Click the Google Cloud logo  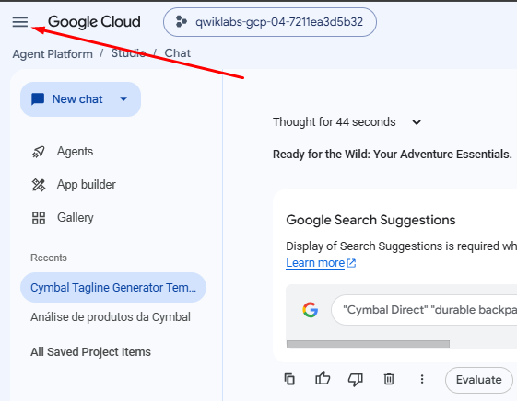click(x=94, y=22)
